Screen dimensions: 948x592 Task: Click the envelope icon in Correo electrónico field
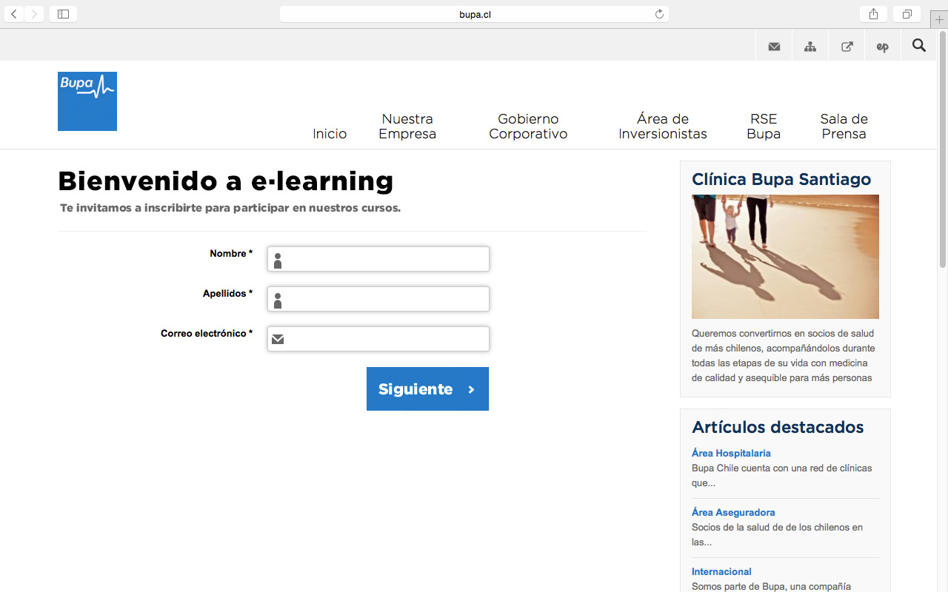click(x=278, y=340)
